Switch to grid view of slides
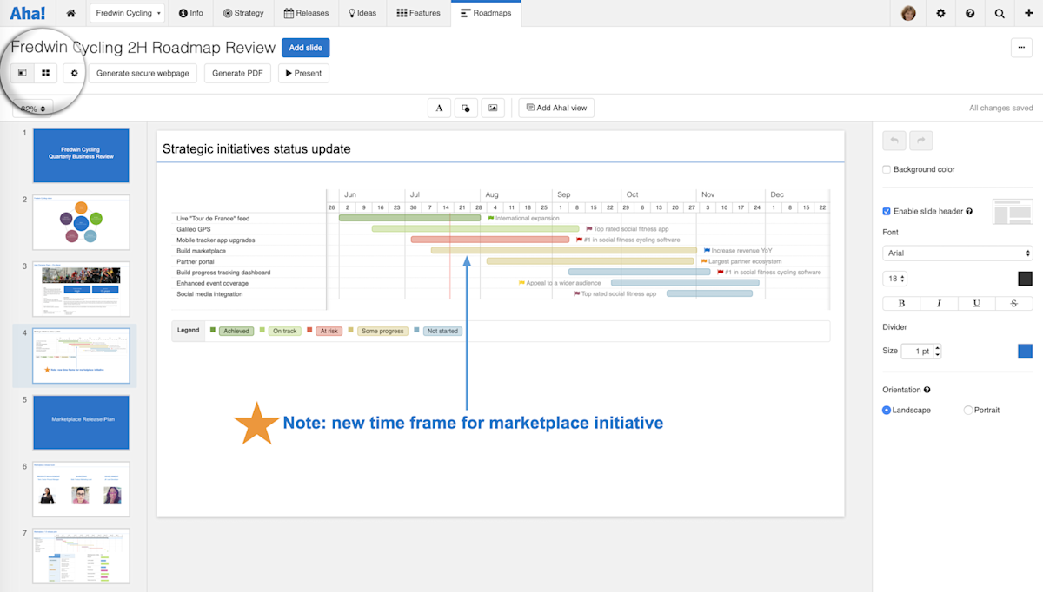The image size is (1043, 592). coord(46,73)
